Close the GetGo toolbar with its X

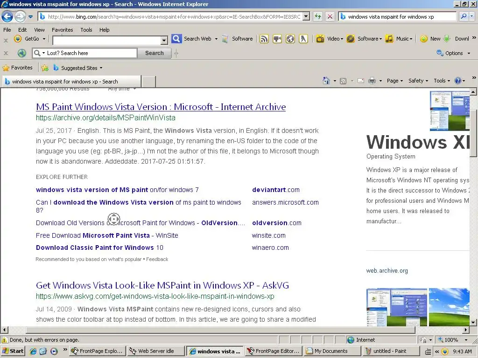tap(6, 40)
